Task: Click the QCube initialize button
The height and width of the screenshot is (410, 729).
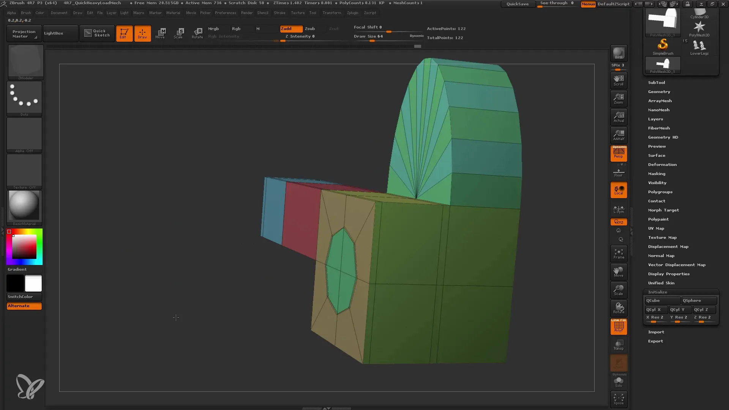Action: 663,301
